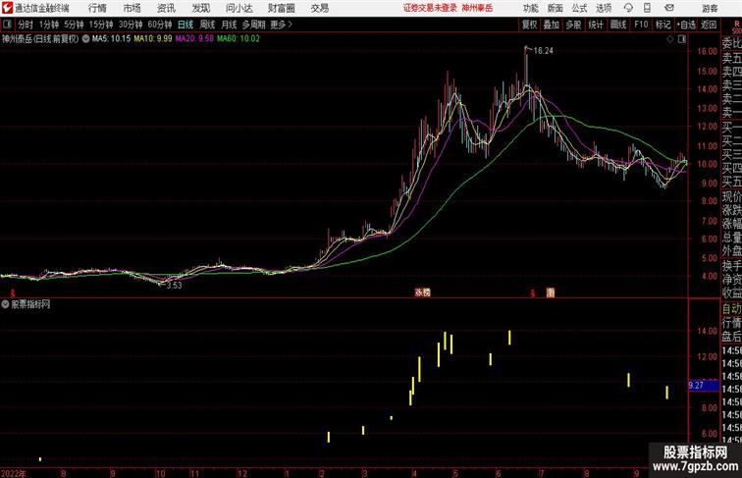Open the 公式 menu
742x478 pixels.
pos(579,8)
